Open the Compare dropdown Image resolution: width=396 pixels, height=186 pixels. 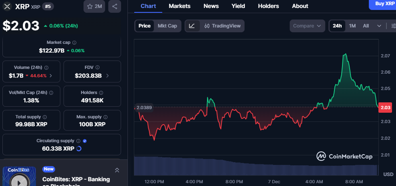point(307,26)
